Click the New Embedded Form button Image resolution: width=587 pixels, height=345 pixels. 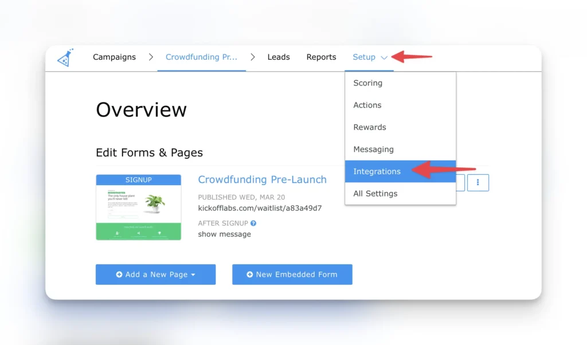(x=292, y=275)
